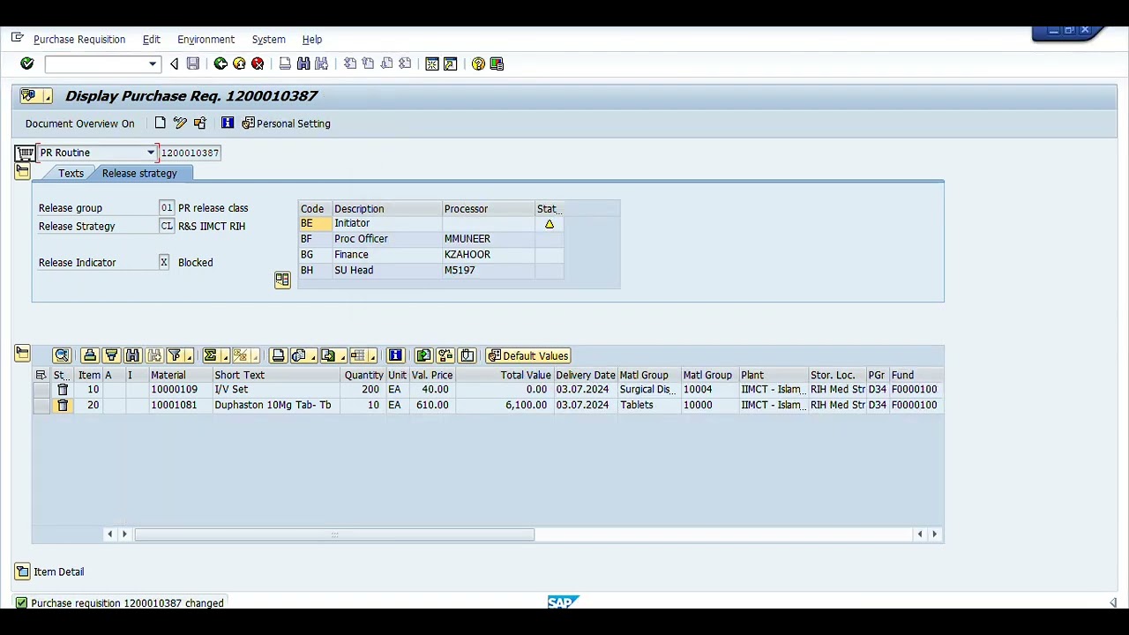Click the layout icon beside release codes table
The height and width of the screenshot is (635, 1129).
pyautogui.click(x=282, y=280)
